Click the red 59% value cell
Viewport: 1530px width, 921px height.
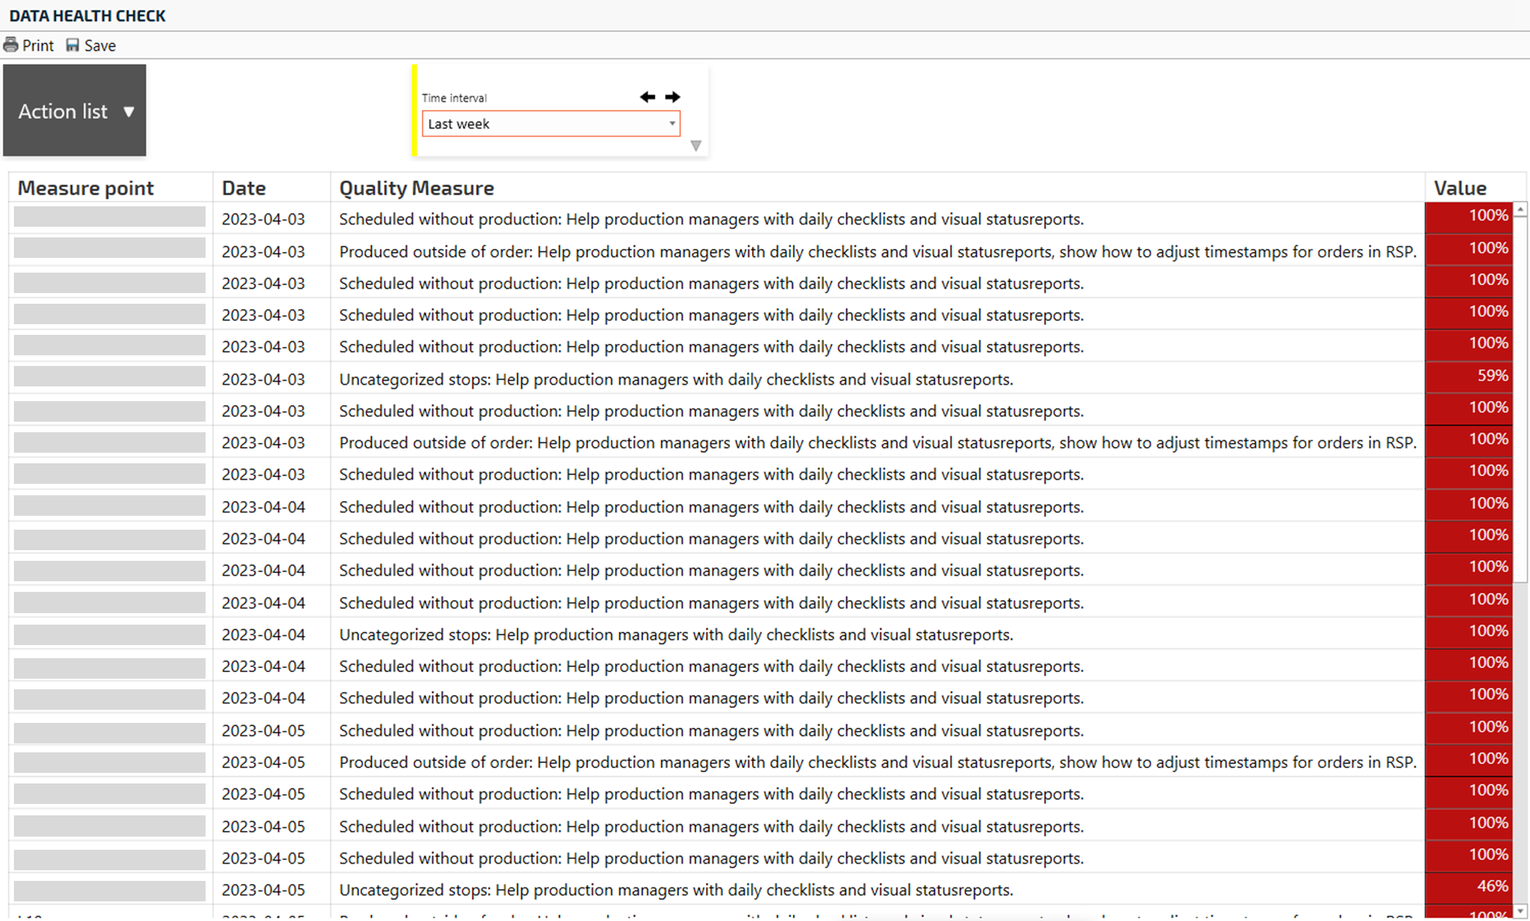(1468, 377)
